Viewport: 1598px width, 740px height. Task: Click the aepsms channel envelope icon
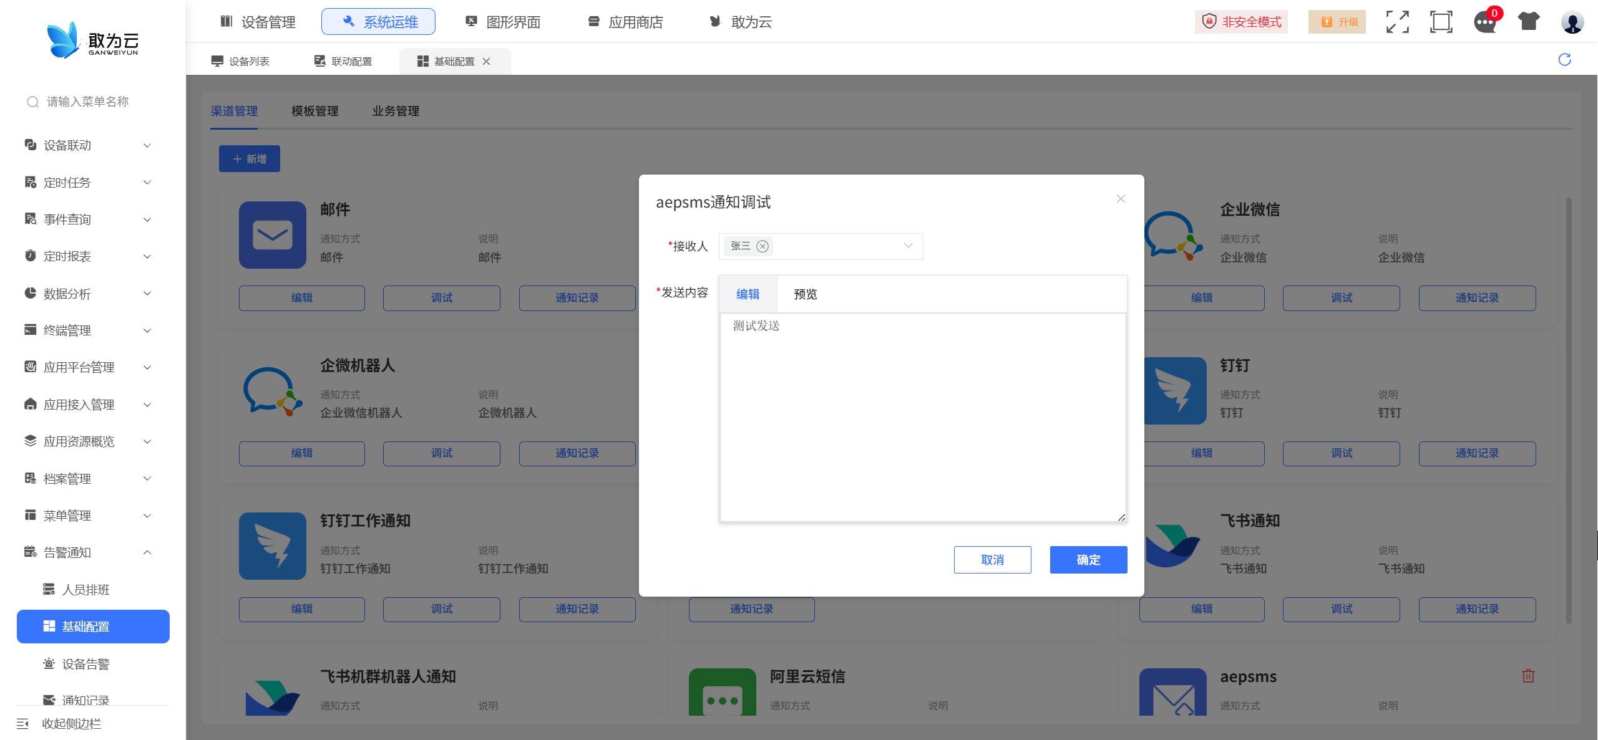pyautogui.click(x=1173, y=692)
